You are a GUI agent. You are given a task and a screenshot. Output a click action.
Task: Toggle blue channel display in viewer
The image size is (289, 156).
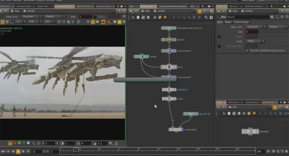click(x=24, y=143)
